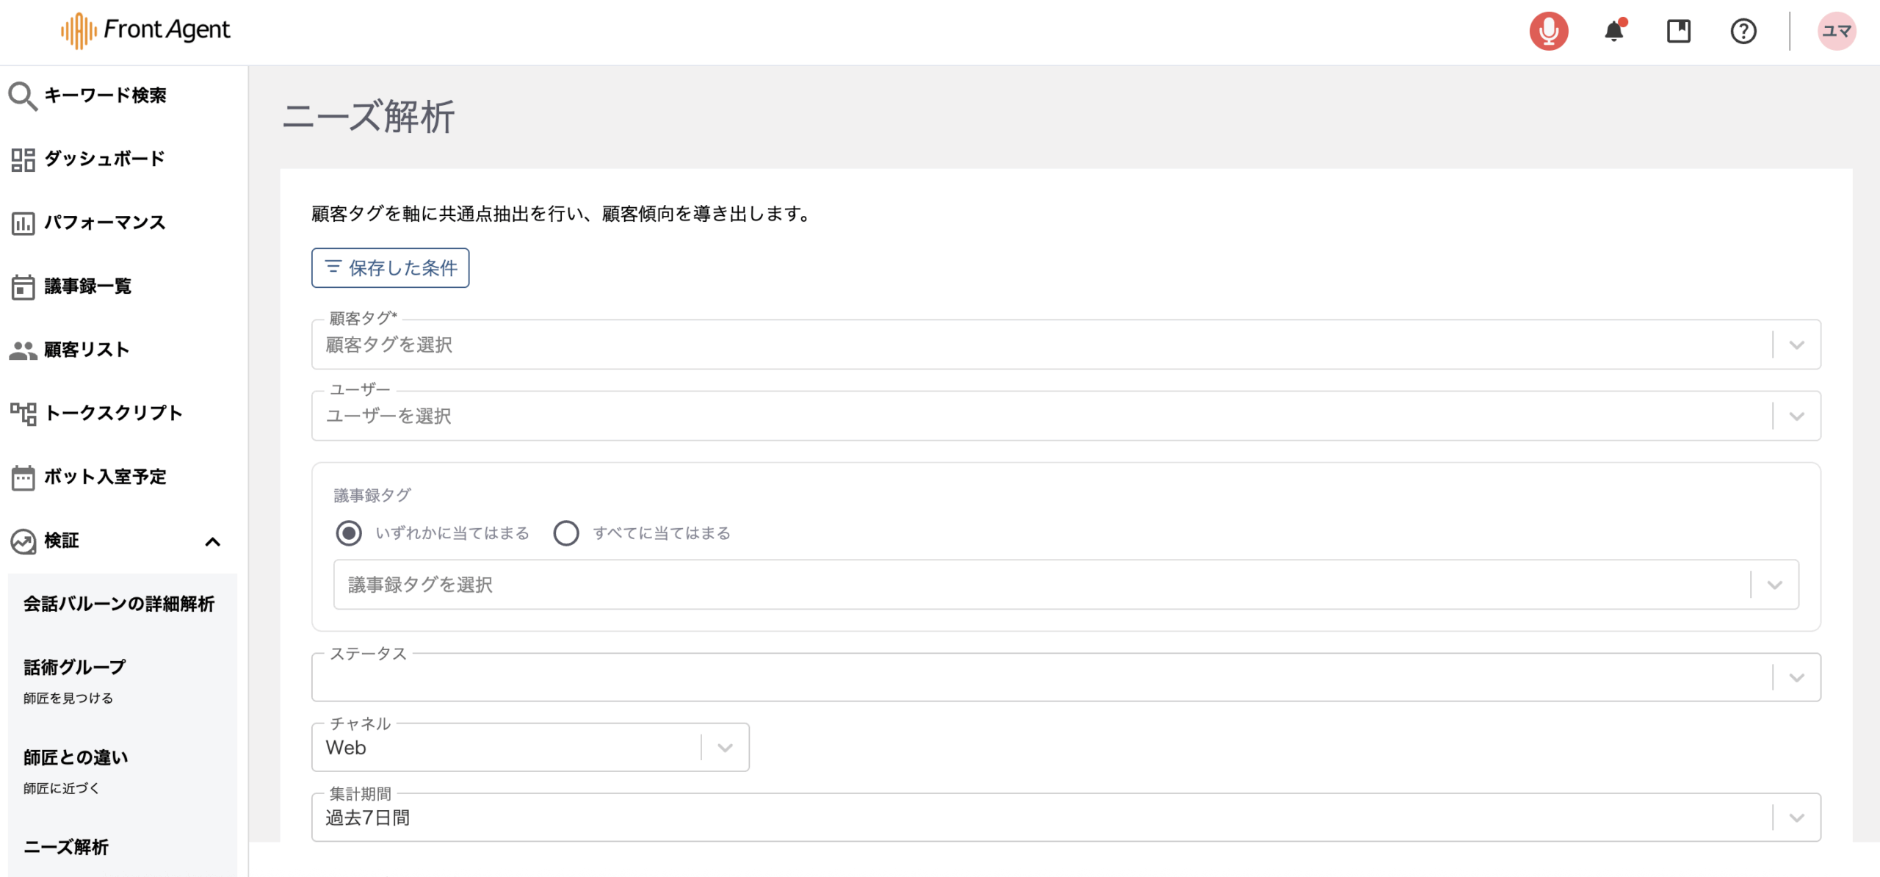Open 話術グループ submenu item
Viewport: 1880px width, 877px height.
(x=75, y=667)
